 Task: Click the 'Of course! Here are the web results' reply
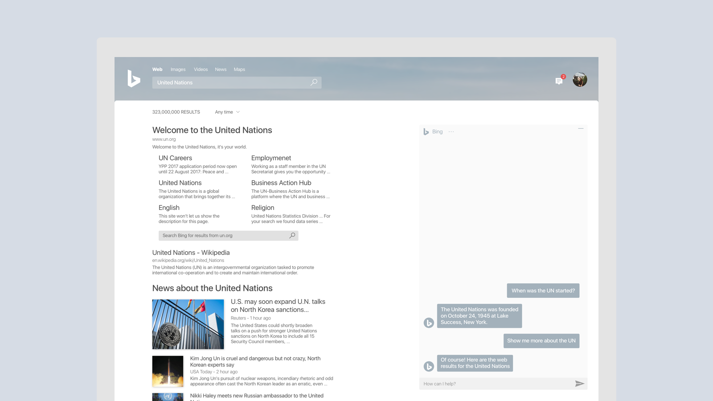click(475, 363)
